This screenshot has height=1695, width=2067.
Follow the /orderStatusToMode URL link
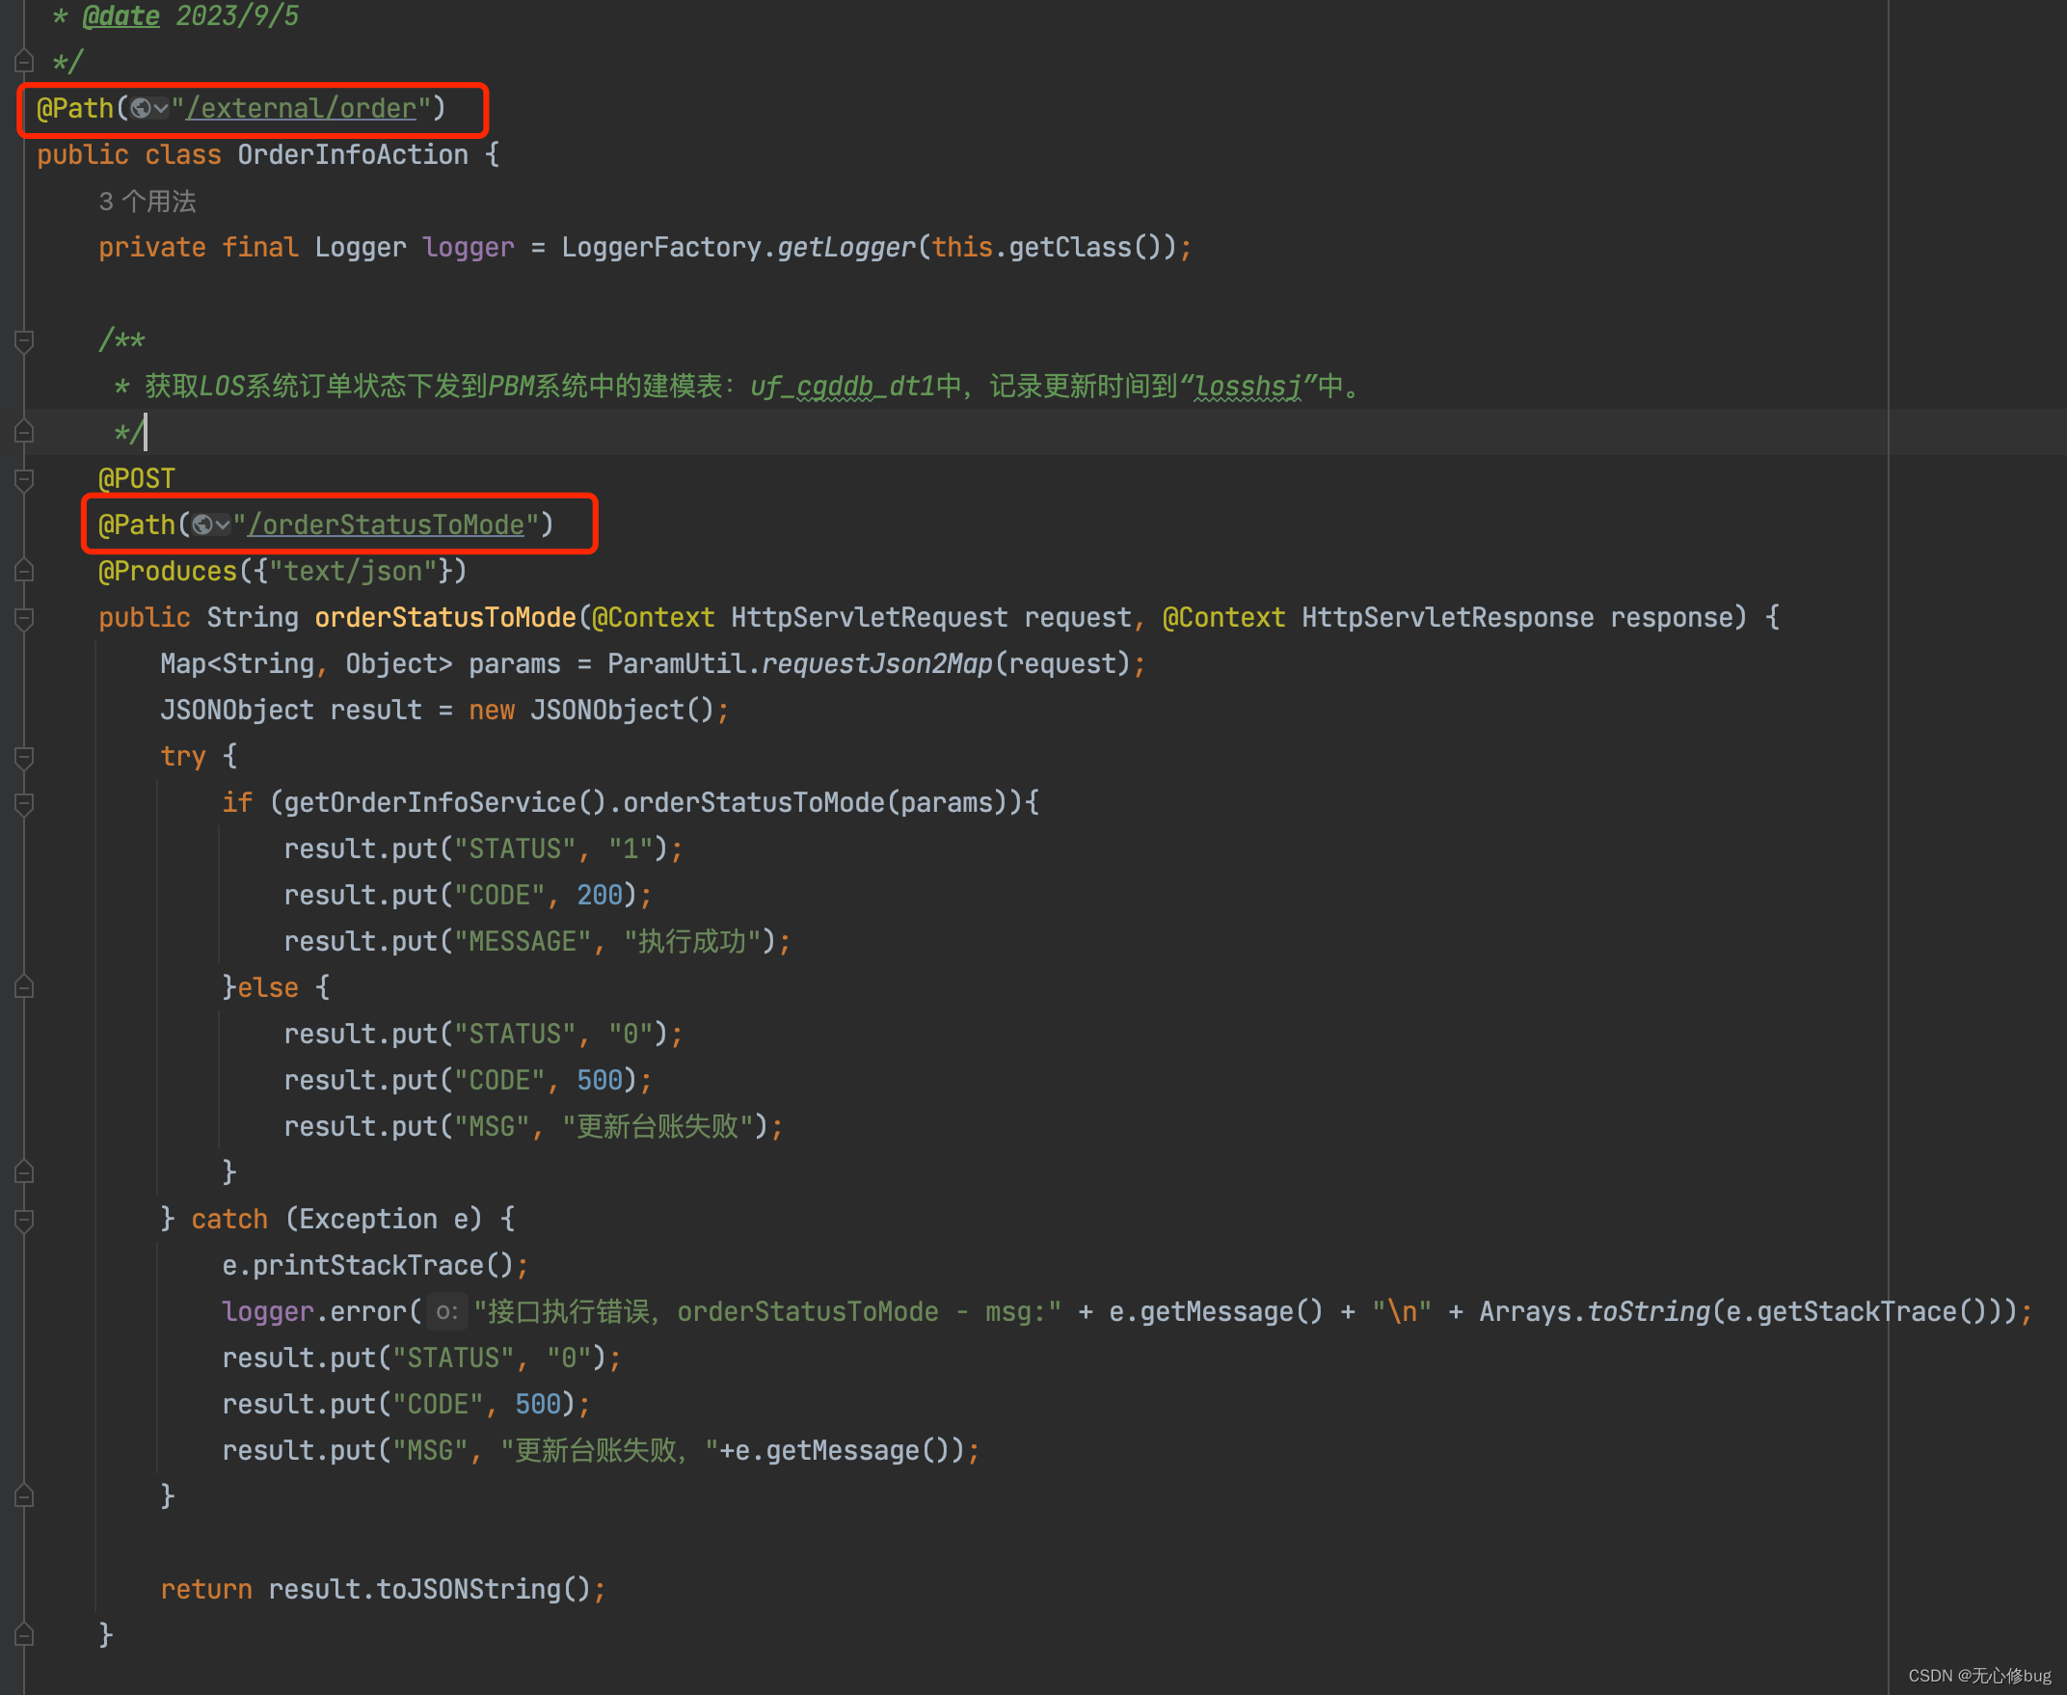(x=387, y=525)
